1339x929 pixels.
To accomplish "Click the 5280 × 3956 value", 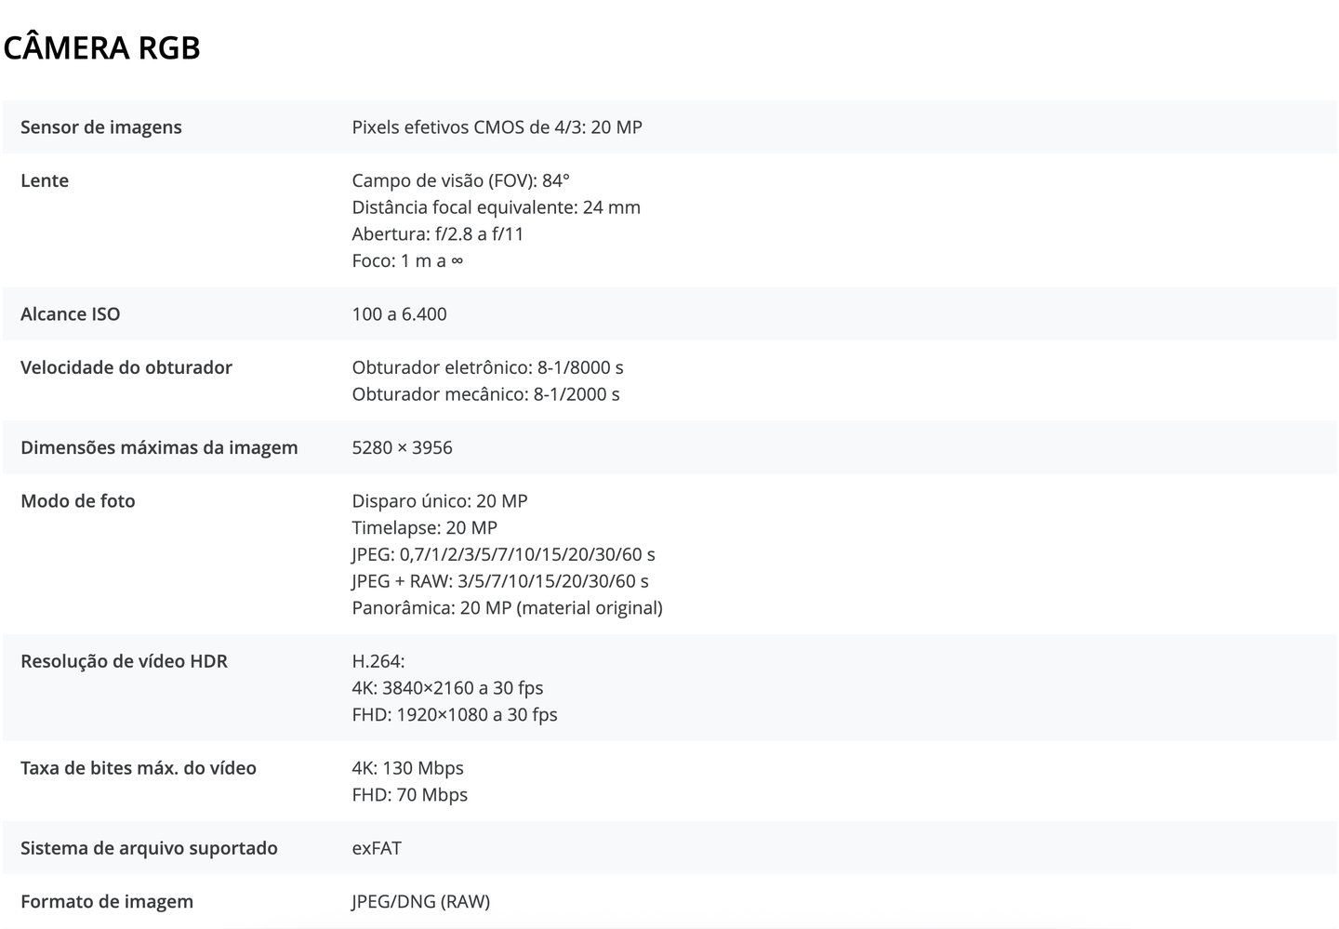I will 402,447.
